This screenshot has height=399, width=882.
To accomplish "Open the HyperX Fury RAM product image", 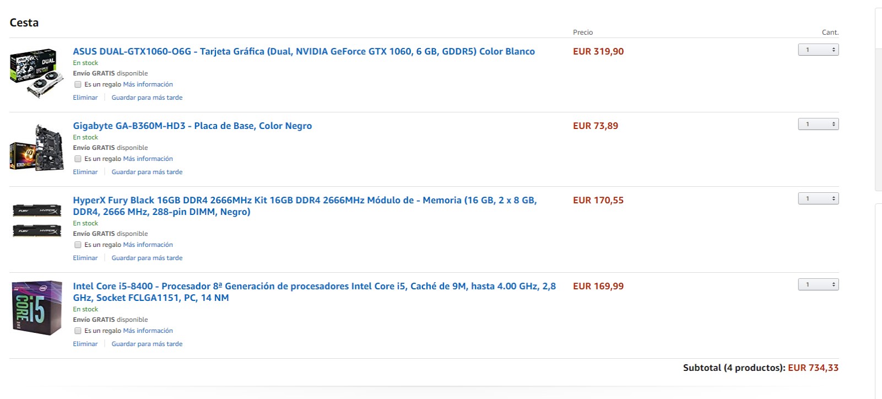I will [36, 220].
